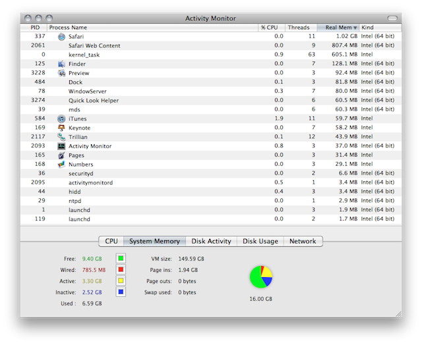Click the 1.9 CPU value for iTunes
422x345 pixels.
[279, 119]
